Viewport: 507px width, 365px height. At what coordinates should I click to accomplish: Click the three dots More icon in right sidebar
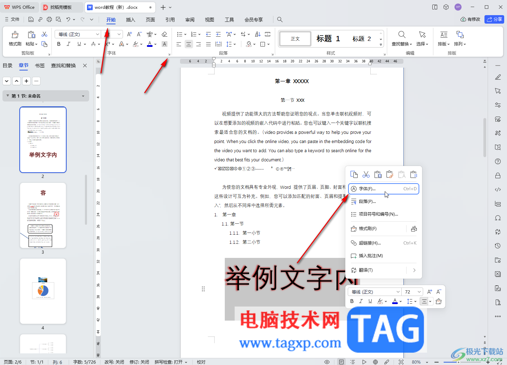click(498, 316)
